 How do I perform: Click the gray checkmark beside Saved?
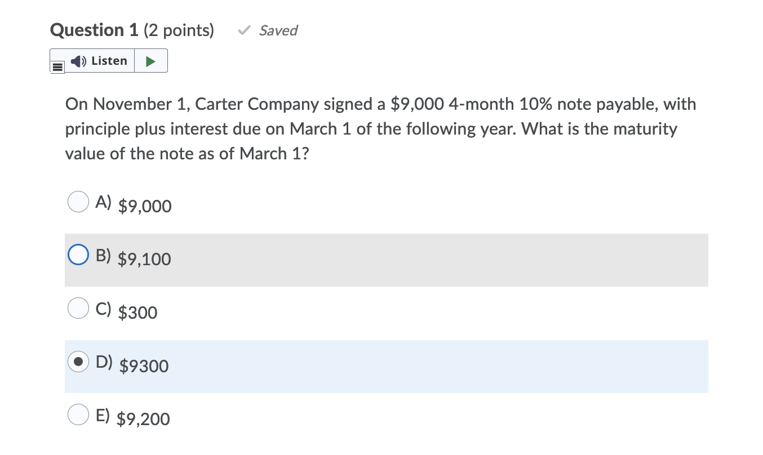tap(243, 30)
